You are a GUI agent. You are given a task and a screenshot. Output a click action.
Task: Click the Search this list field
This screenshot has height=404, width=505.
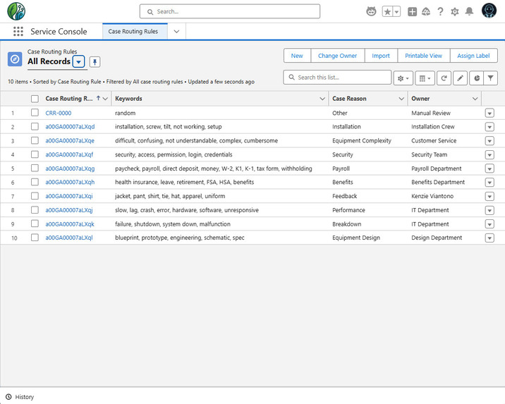337,78
